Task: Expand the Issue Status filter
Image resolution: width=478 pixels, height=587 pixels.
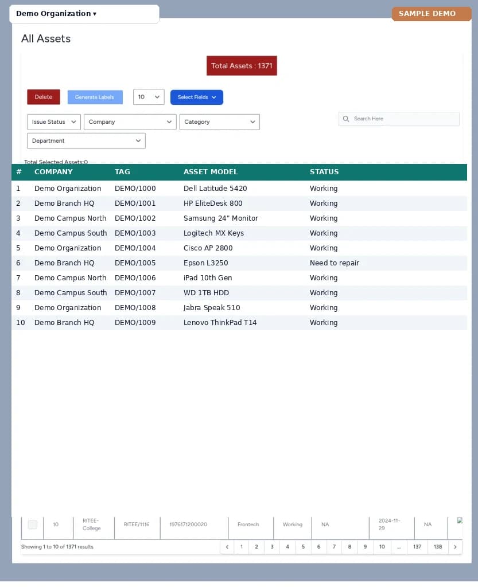Action: 54,122
